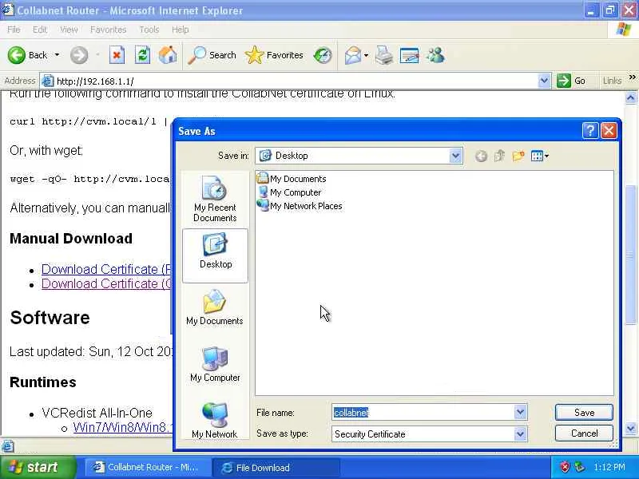
Task: Click the Edit page toolbar icon
Action: pyautogui.click(x=410, y=55)
